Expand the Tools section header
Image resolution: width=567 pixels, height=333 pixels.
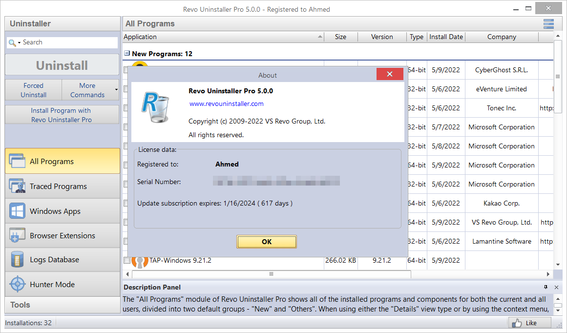[62, 305]
